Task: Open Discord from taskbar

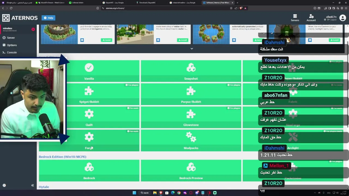Action: (197, 193)
